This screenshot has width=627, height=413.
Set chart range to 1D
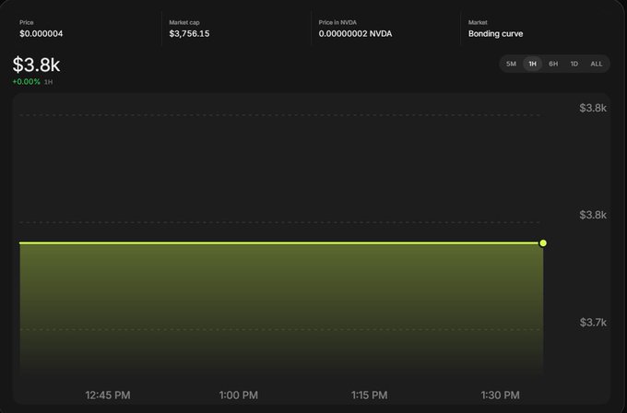[574, 64]
